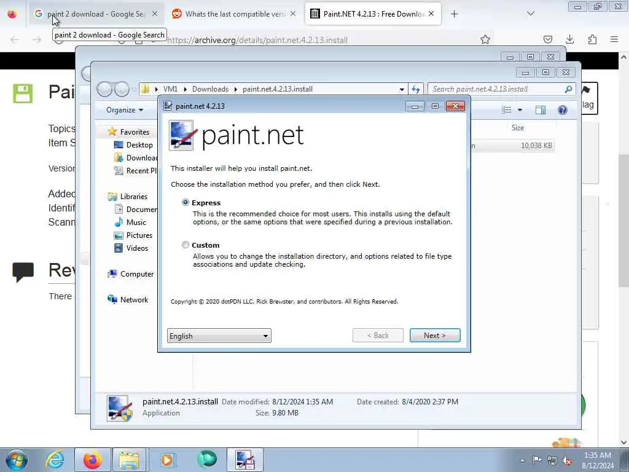Click the change your view icon
Image resolution: width=629 pixels, height=472 pixels.
pyautogui.click(x=506, y=110)
